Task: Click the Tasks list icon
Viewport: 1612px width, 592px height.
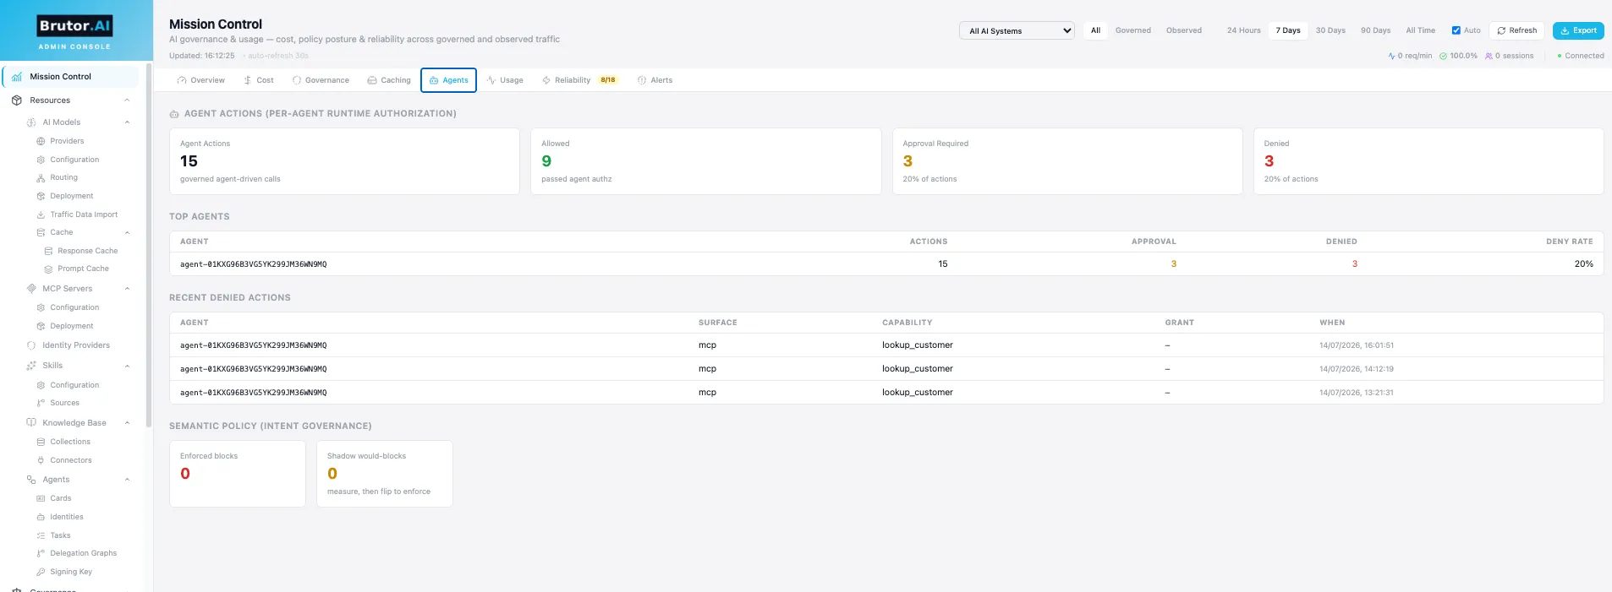Action: (x=41, y=535)
